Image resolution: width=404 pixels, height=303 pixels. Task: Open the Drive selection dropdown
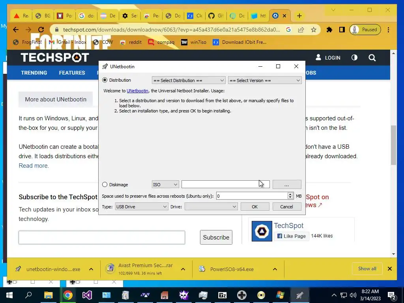[x=211, y=207]
